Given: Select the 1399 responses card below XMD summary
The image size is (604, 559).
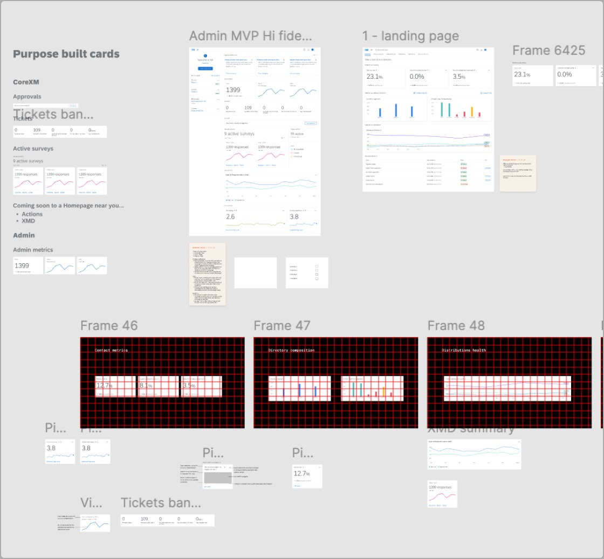Looking at the screenshot, I should (x=442, y=494).
